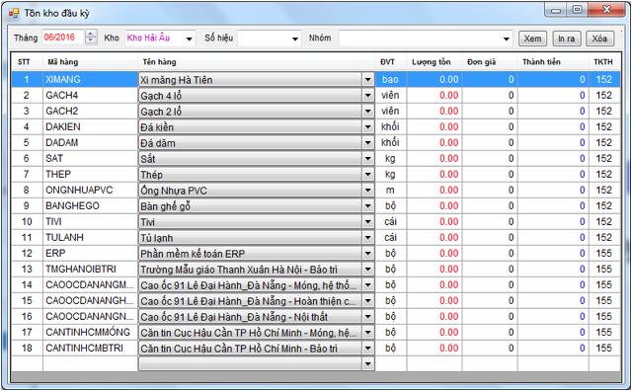Select the GACH2 code cell
Image resolution: width=632 pixels, height=391 pixels.
click(x=90, y=111)
